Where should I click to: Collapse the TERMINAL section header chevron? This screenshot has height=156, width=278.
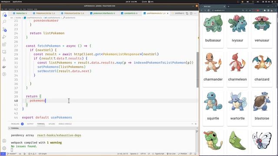(x=10, y=128)
